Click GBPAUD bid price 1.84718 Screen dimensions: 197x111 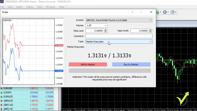coord(34,101)
